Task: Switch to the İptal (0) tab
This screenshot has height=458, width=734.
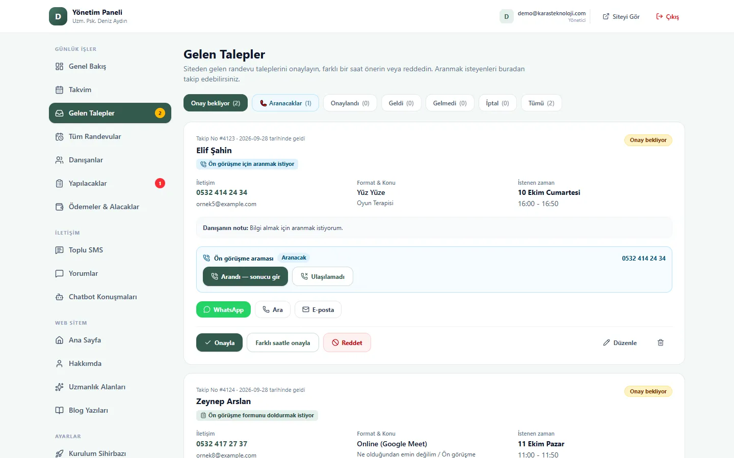Action: (497, 103)
